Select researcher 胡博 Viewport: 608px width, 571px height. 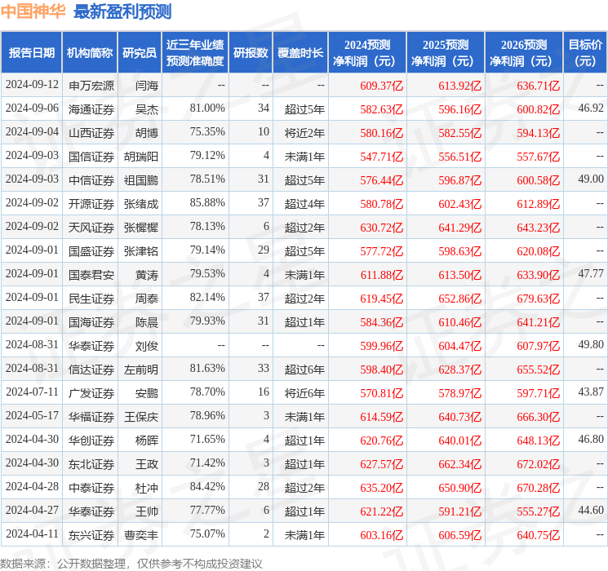[147, 133]
